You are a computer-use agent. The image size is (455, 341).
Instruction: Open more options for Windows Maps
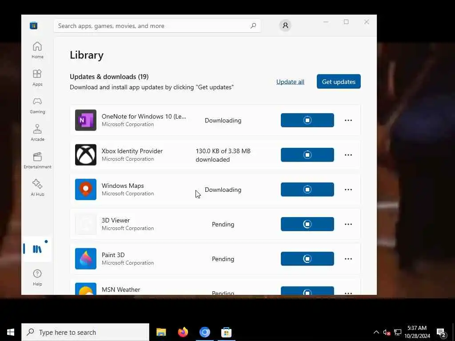348,190
